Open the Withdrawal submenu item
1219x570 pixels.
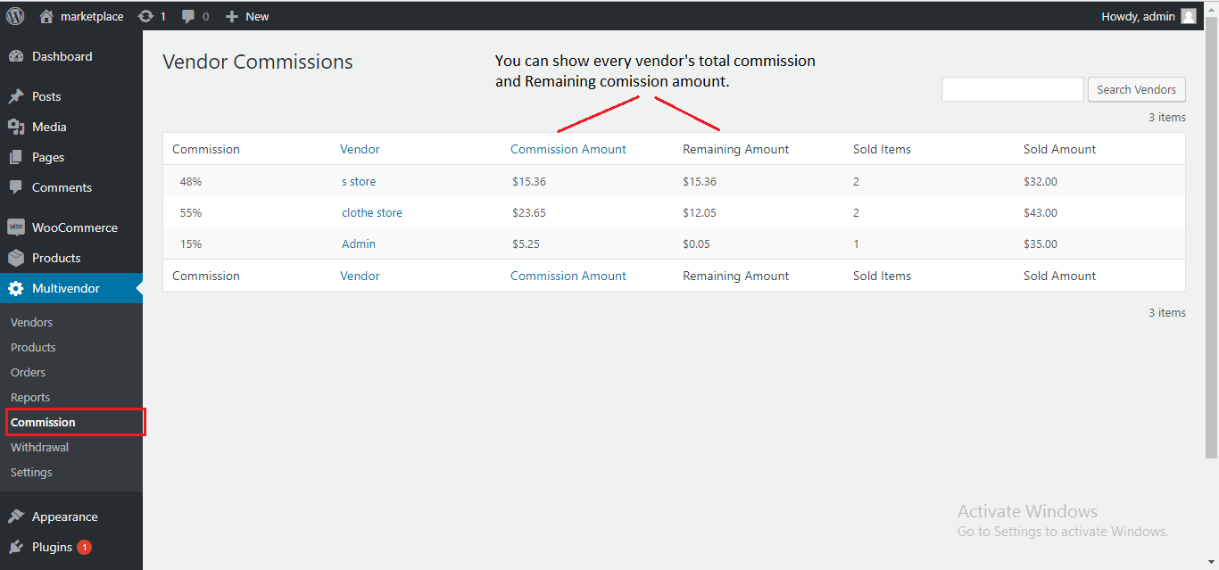pyautogui.click(x=39, y=447)
